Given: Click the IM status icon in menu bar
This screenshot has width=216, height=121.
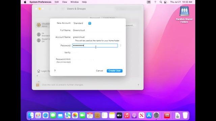Looking at the screenshot, I should [x=148, y=2].
